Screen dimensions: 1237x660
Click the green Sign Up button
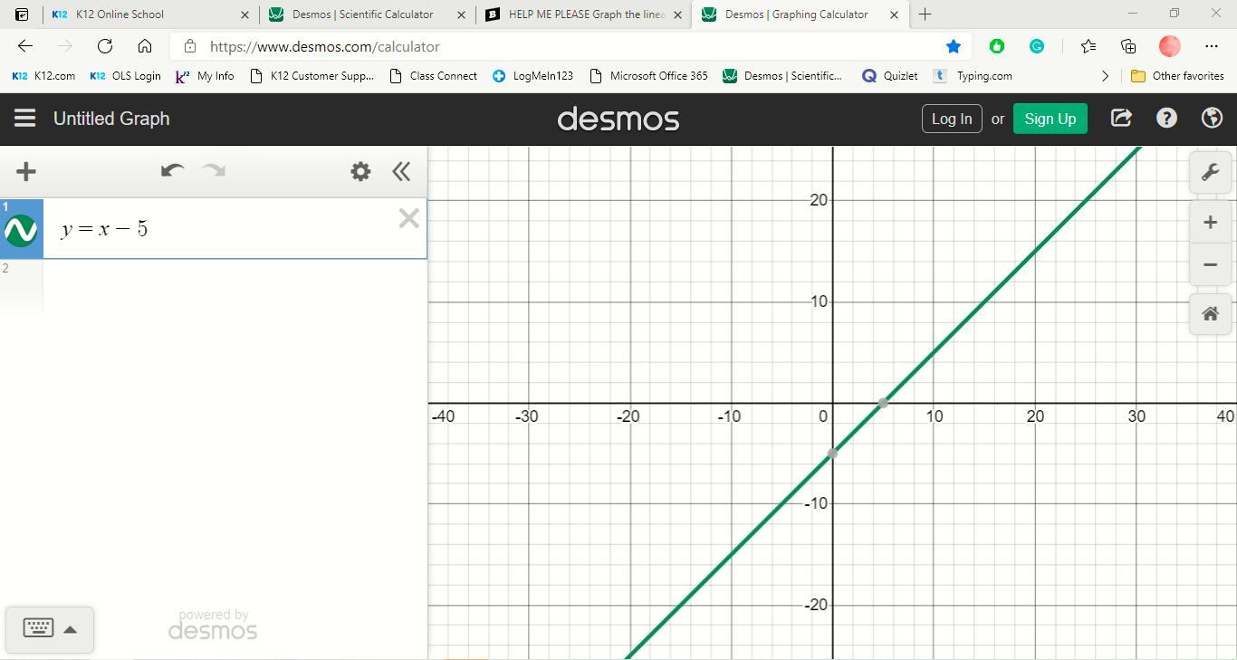coord(1050,119)
